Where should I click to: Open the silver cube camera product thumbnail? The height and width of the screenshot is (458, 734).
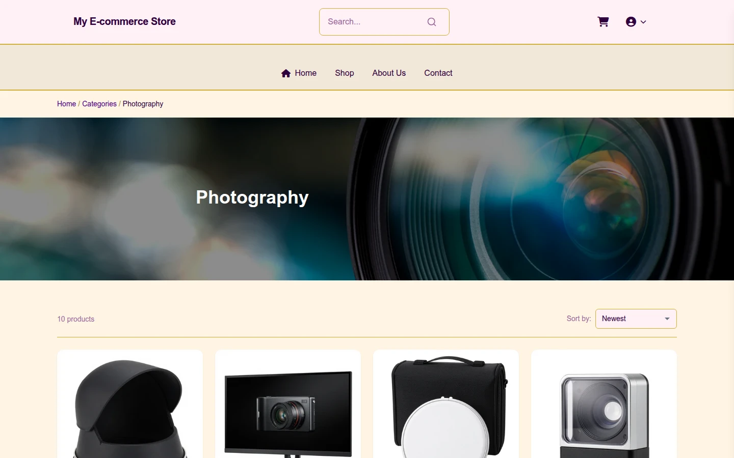pos(604,404)
